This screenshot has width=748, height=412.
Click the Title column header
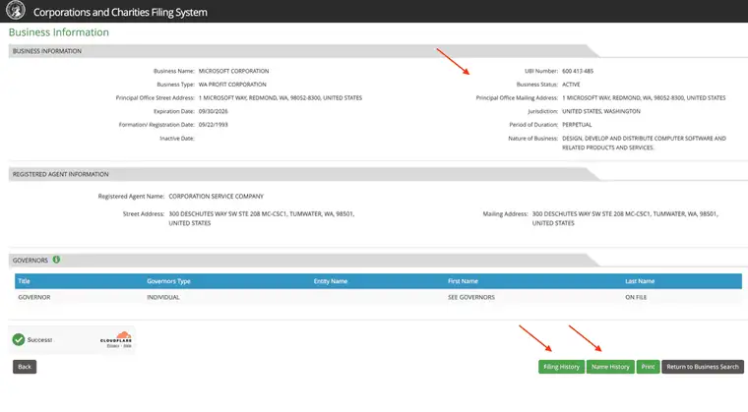[x=24, y=281]
